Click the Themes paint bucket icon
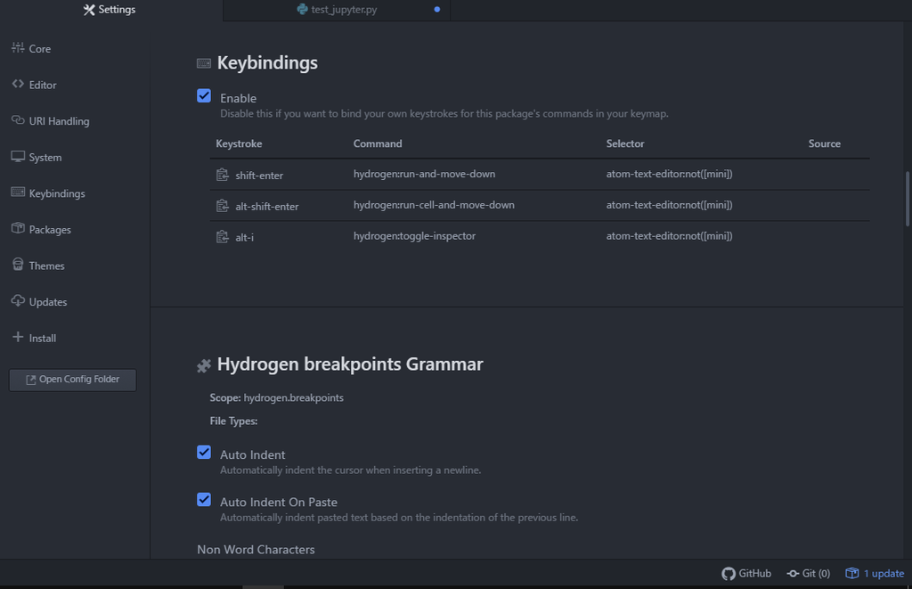912x589 pixels. (18, 265)
